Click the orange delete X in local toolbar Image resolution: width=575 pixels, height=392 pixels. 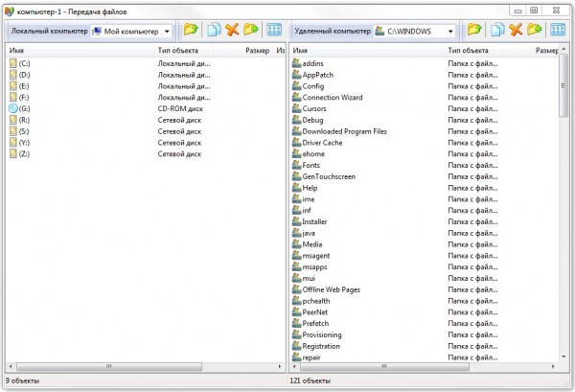pos(232,30)
